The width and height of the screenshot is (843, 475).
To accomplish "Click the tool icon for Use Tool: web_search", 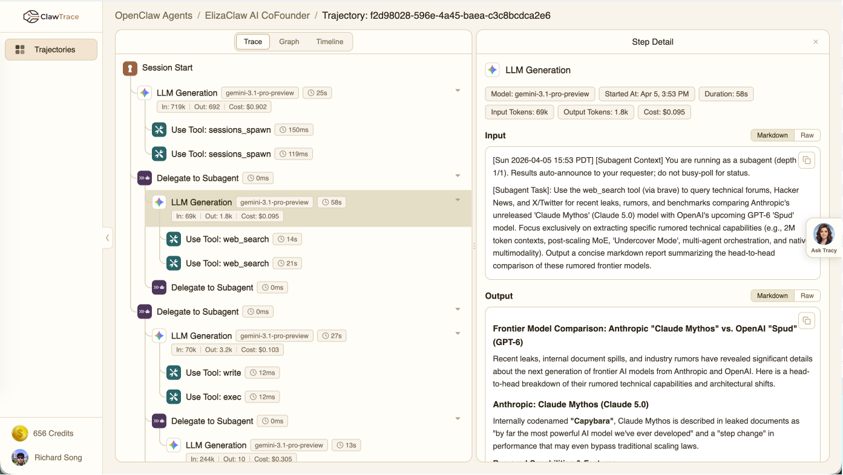I will coord(174,239).
